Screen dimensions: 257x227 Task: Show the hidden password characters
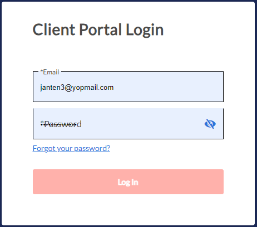click(x=210, y=124)
